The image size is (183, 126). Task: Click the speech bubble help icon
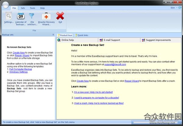180,8
